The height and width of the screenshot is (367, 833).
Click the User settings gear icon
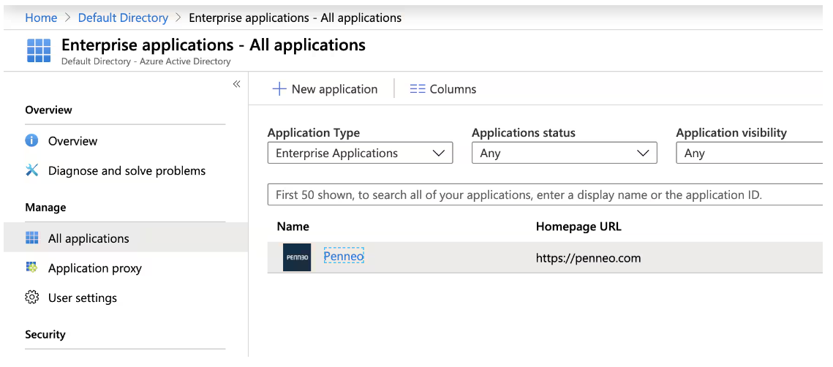click(32, 298)
